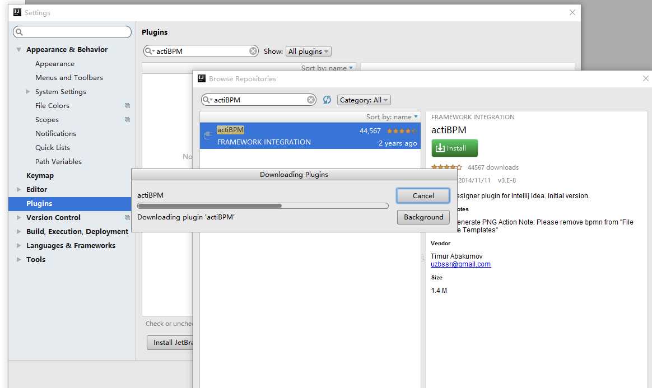Viewport: 652px width, 388px height.
Task: Open Sort by: name in Settings Plugins
Action: [x=327, y=68]
